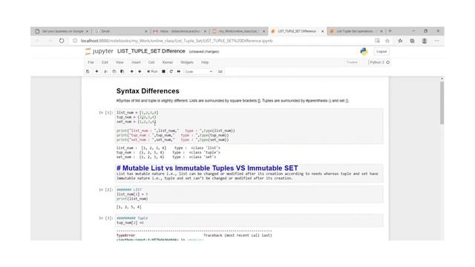Click the In [3] tuple code cell
The height and width of the screenshot is (267, 475).
coord(249,220)
